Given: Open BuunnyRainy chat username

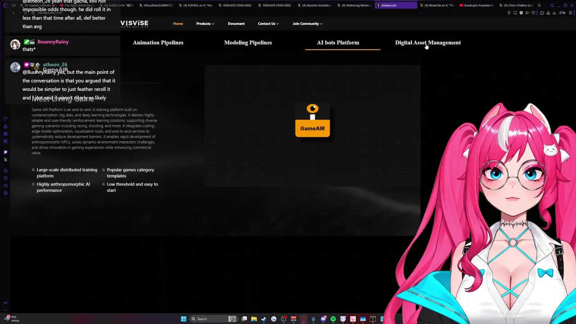Looking at the screenshot, I should coord(53,42).
